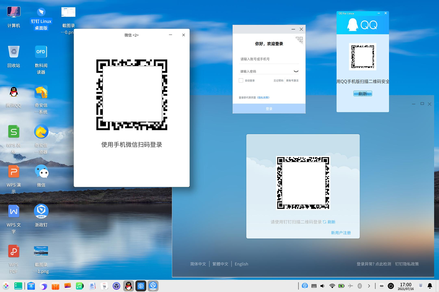Click the green show-desktop taskbar icon

18,286
